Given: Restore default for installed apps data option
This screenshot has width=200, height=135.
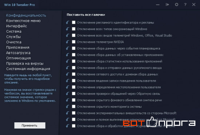Looking at the screenshot, I should (68, 55).
